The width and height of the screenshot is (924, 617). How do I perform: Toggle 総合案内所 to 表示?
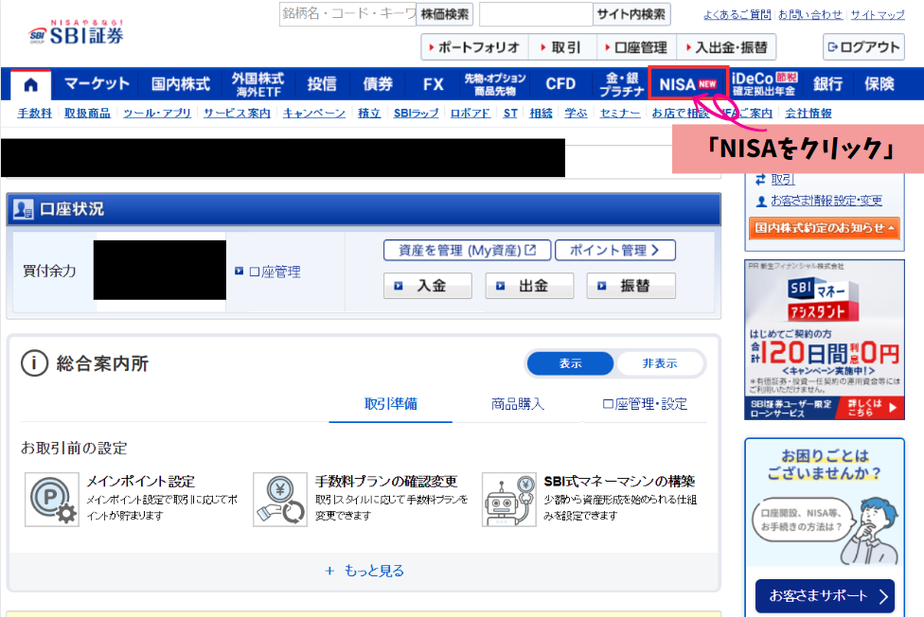[x=571, y=363]
